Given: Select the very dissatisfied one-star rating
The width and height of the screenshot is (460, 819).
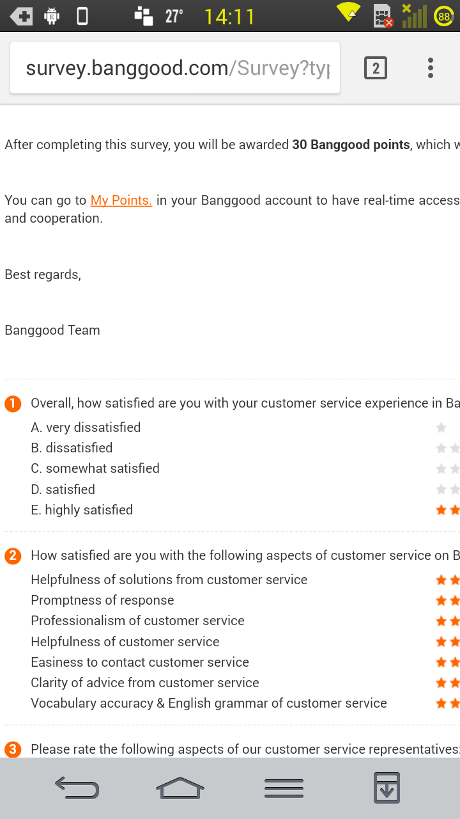Looking at the screenshot, I should point(441,427).
